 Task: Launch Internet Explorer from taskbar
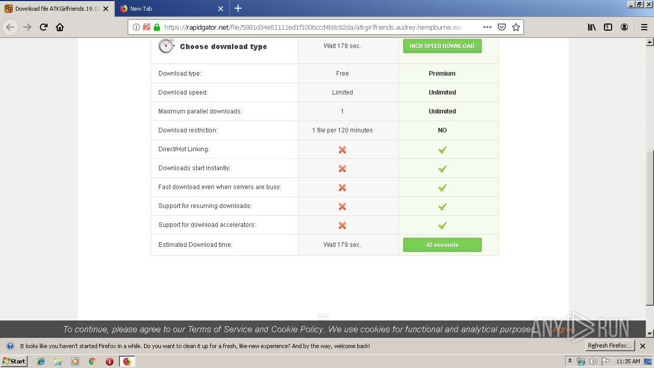pyautogui.click(x=41, y=361)
